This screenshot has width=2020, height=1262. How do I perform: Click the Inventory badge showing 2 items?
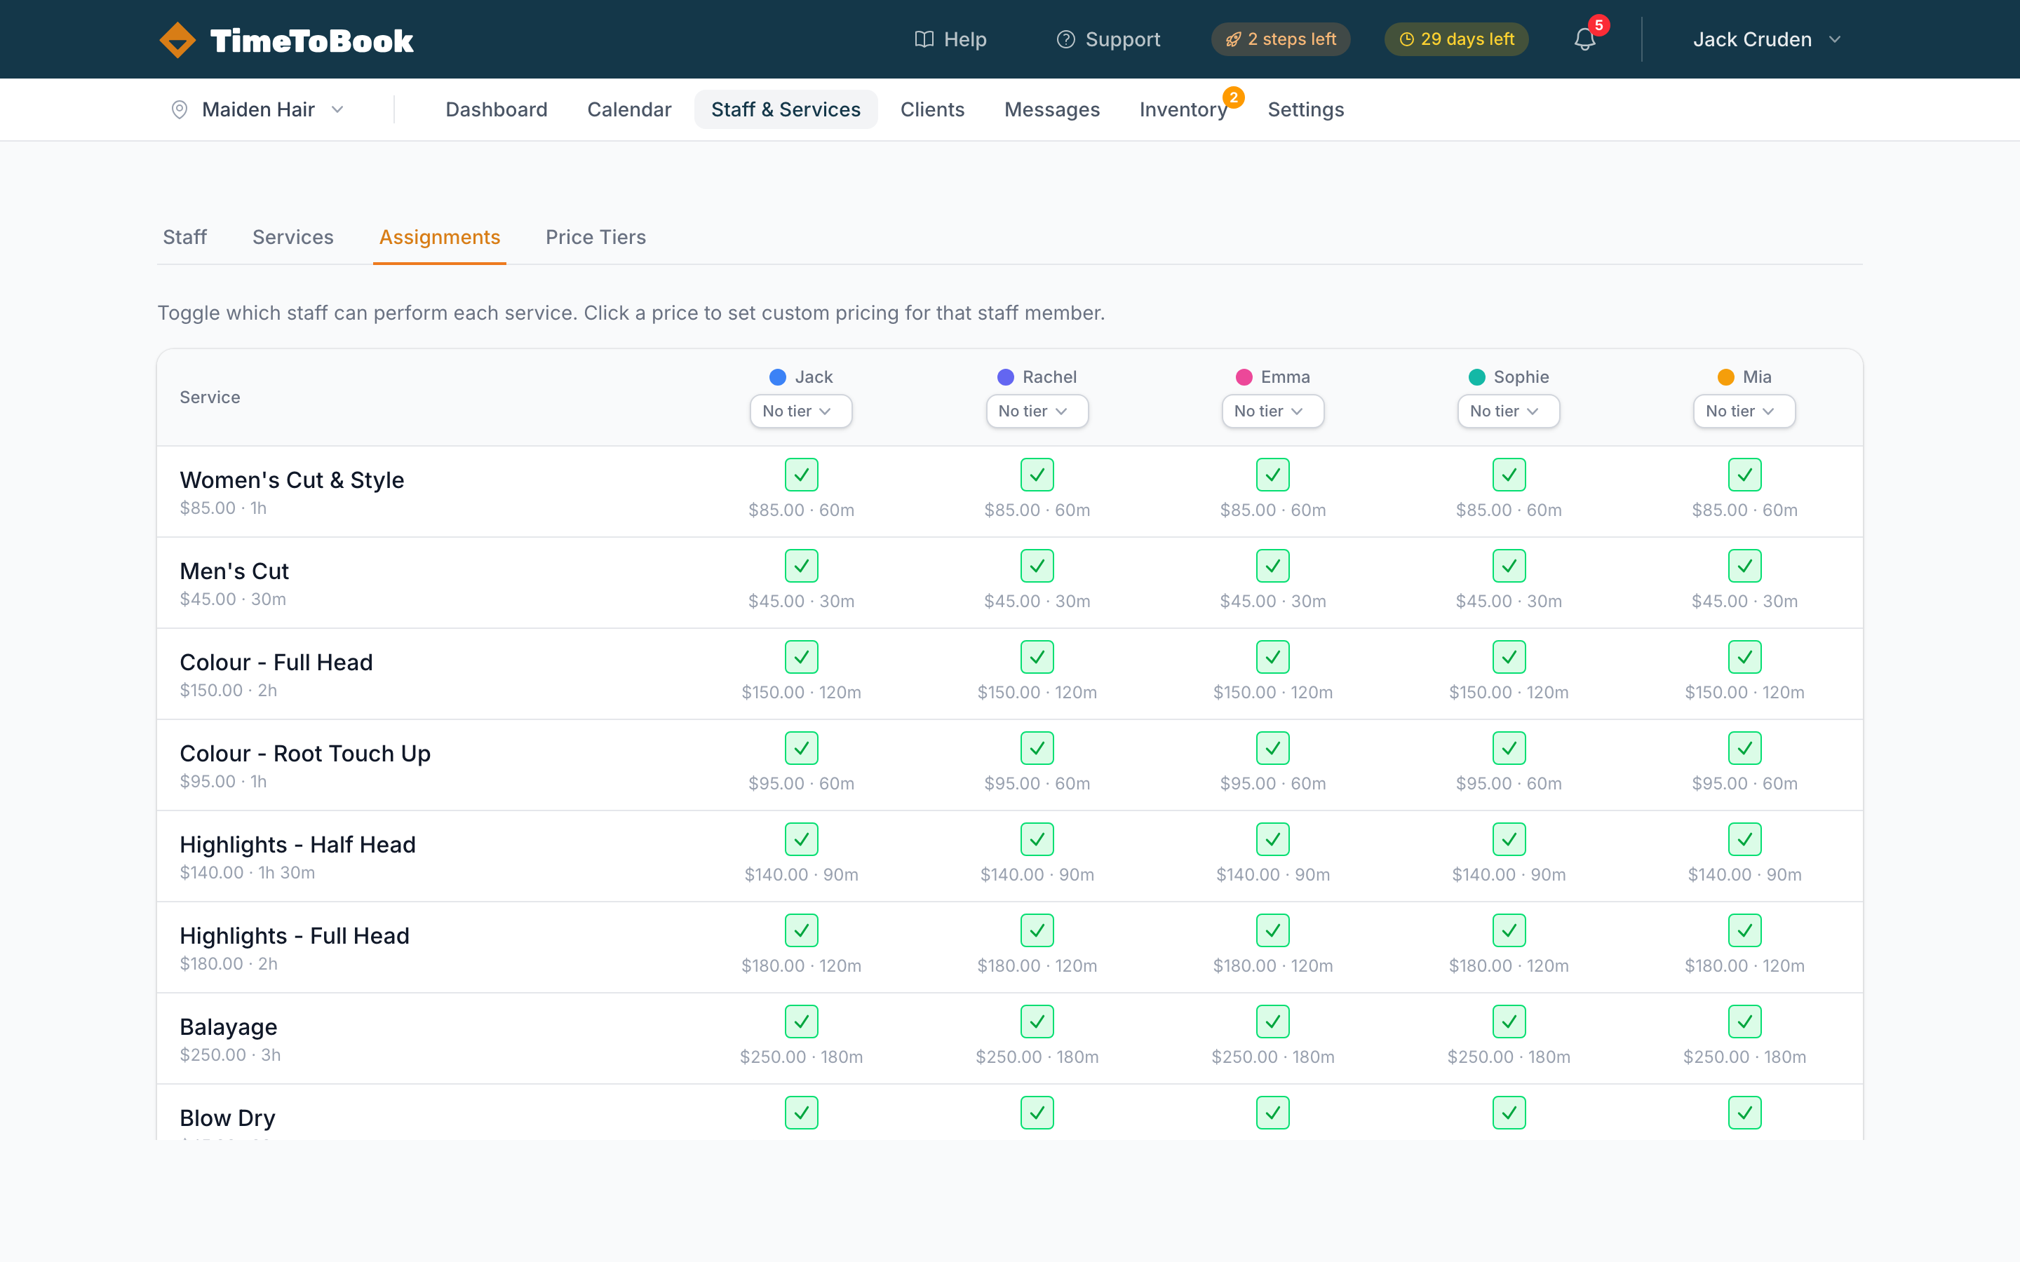1234,97
